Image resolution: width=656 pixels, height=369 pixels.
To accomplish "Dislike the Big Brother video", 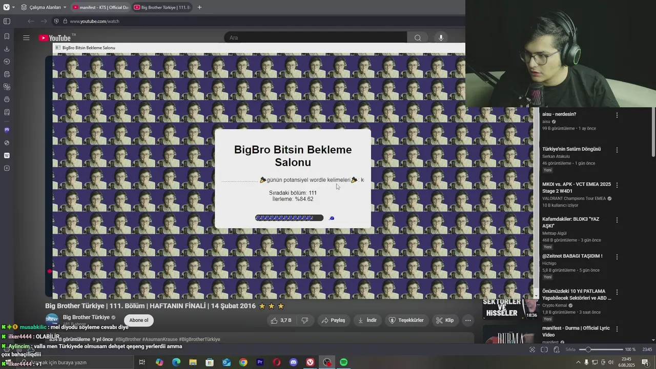I will [x=305, y=320].
